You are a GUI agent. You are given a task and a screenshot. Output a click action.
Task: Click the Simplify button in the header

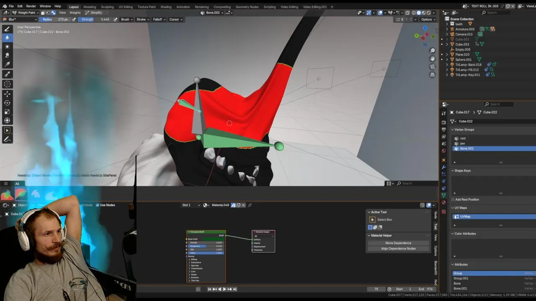[93, 13]
